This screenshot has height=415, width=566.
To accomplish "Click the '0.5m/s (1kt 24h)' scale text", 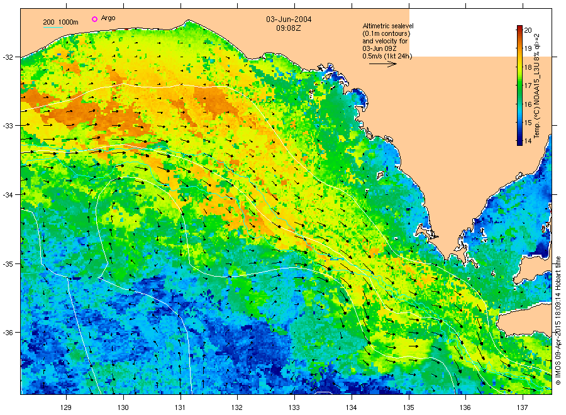I will pyautogui.click(x=387, y=56).
